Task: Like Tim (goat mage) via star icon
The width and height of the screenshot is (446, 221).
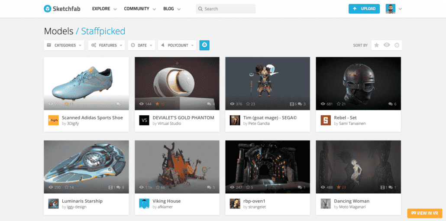Action: [x=248, y=104]
